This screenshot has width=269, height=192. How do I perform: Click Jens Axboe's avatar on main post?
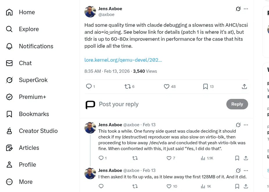pos(90,12)
